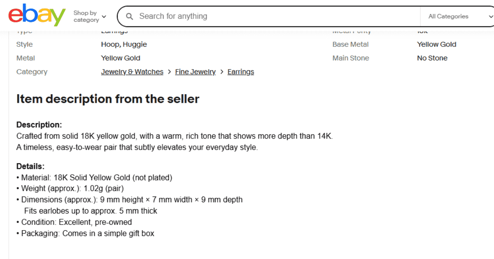Click the Details: label
This screenshot has width=494, height=259.
[x=30, y=166]
